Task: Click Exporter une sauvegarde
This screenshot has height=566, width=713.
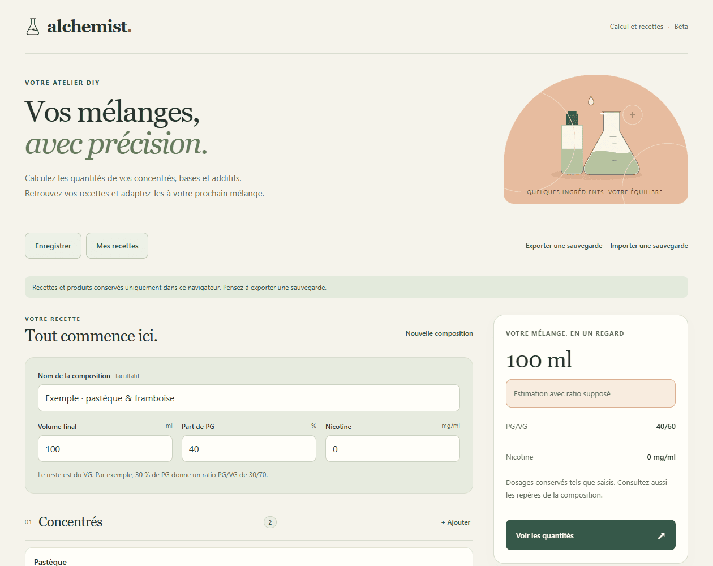Action: [x=564, y=246]
